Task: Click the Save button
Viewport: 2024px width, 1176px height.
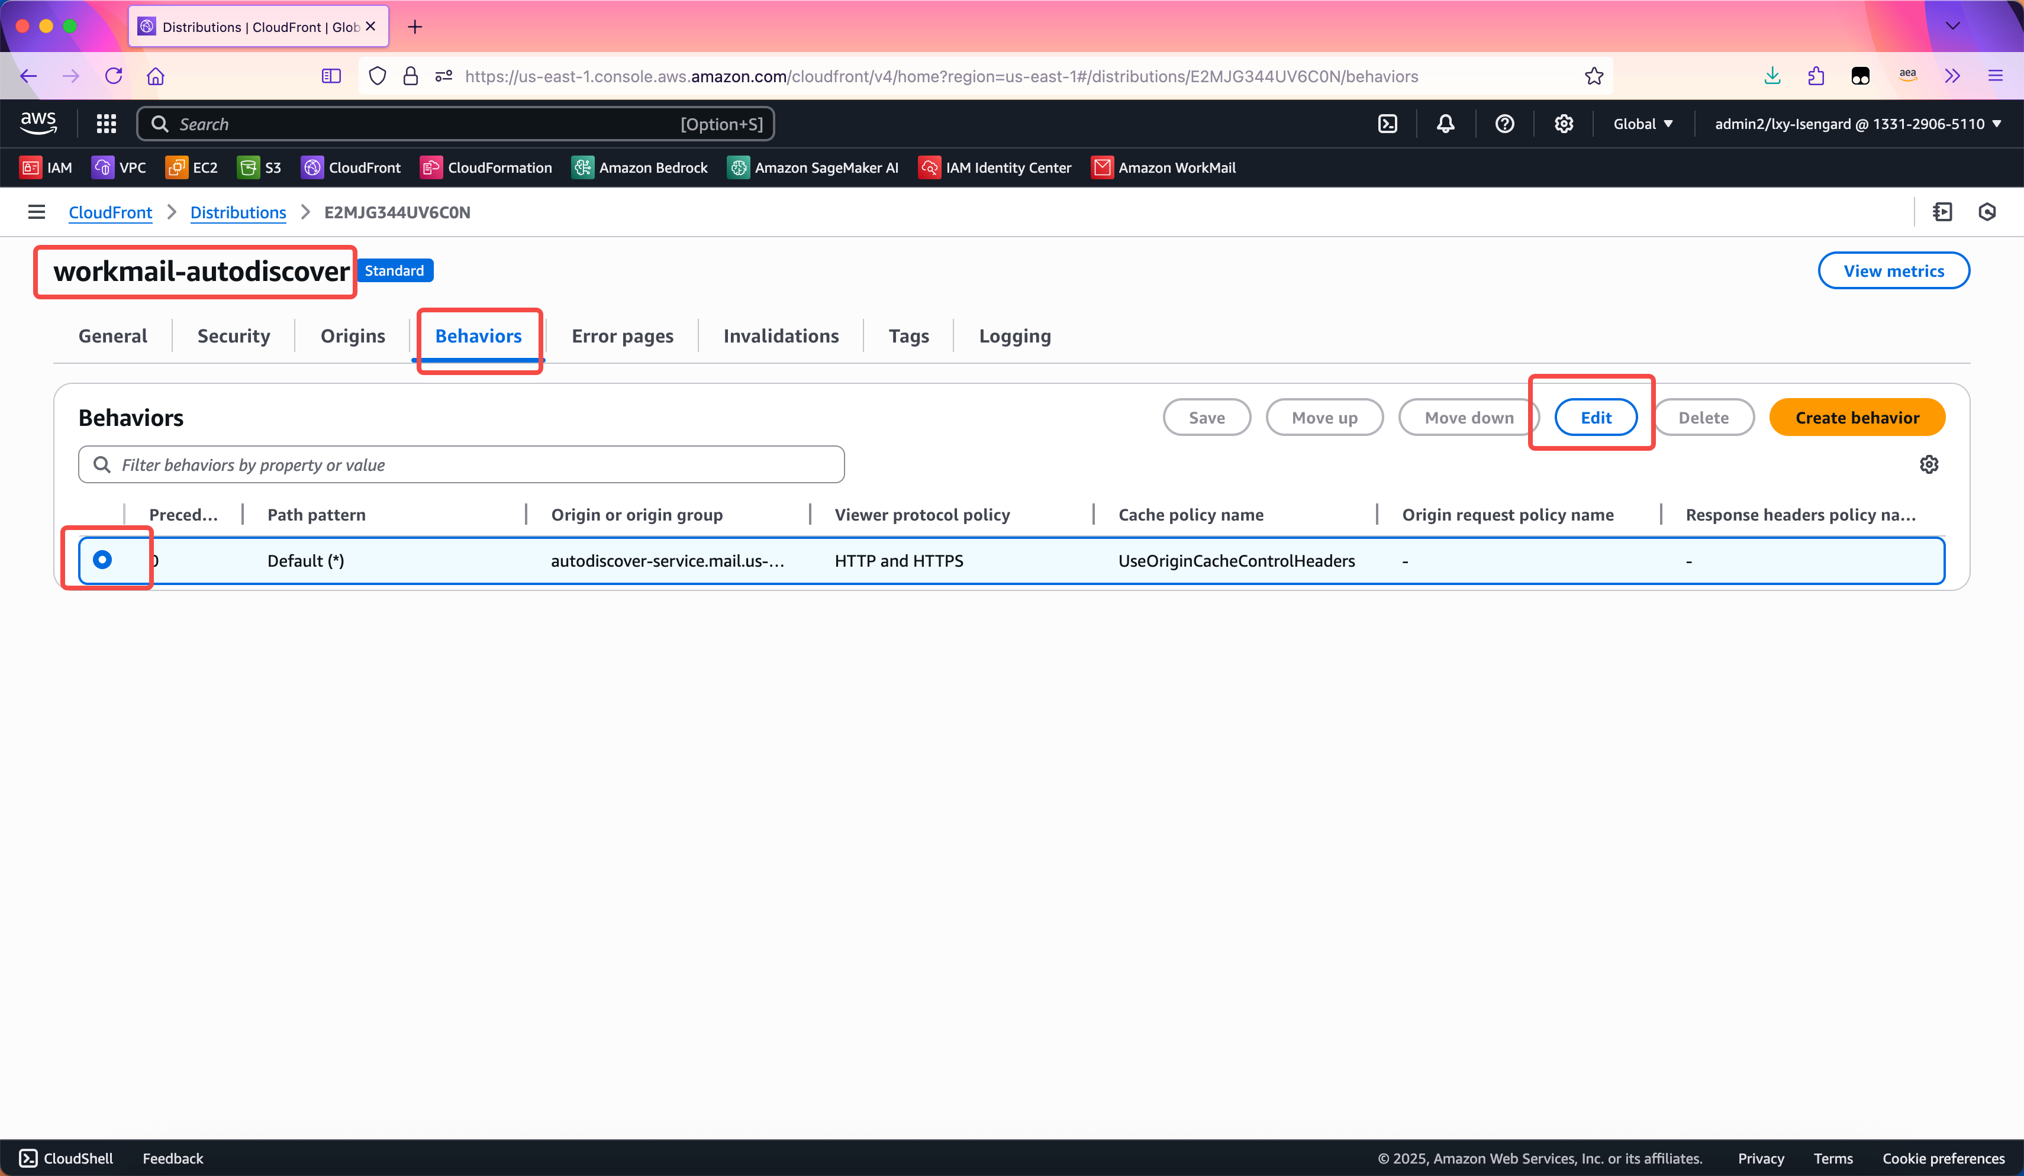Action: pyautogui.click(x=1206, y=418)
